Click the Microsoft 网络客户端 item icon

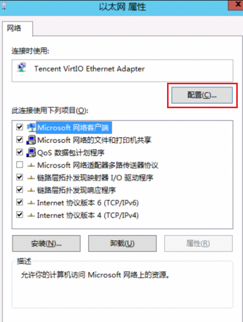click(31, 127)
